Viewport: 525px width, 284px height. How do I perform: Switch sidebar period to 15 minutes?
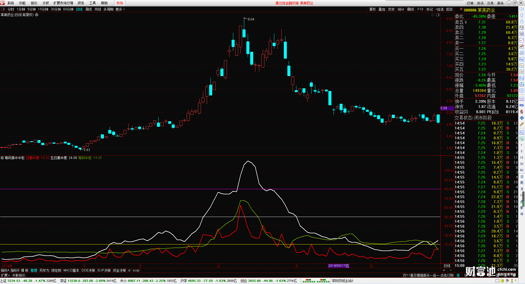[522, 158]
